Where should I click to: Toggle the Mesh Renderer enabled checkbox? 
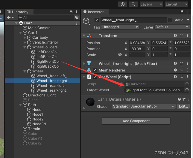95,70
